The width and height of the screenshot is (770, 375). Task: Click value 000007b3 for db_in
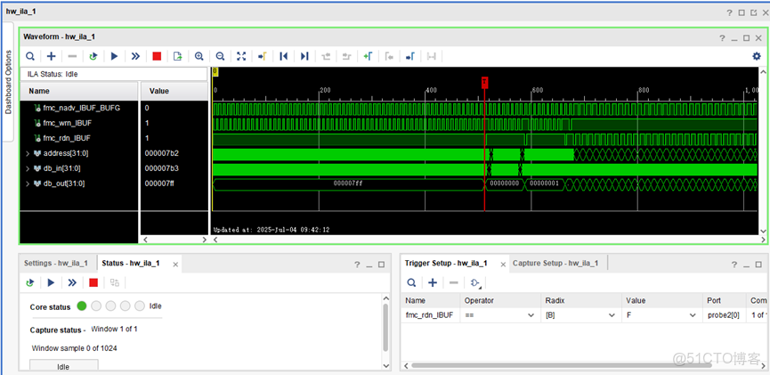pos(161,168)
